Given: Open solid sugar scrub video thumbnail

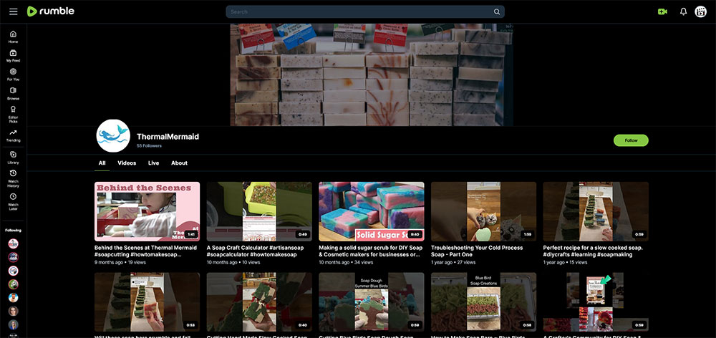Looking at the screenshot, I should coord(371,211).
